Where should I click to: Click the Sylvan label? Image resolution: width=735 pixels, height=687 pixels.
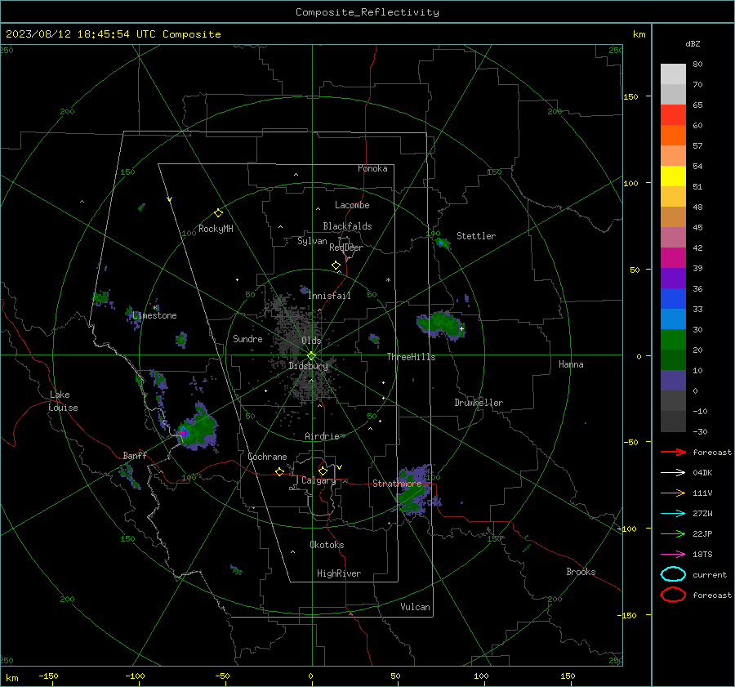(x=312, y=241)
